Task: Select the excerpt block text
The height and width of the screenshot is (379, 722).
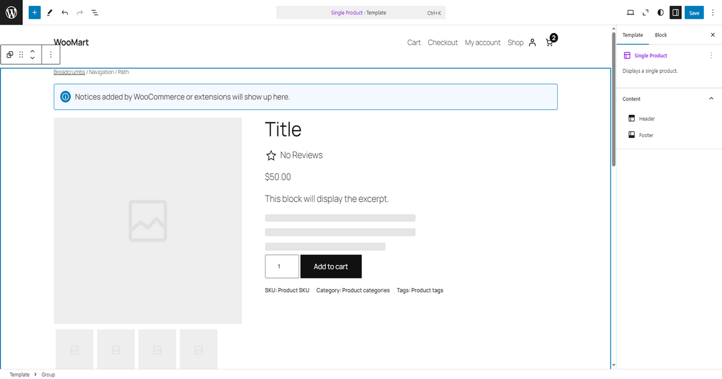Action: [327, 199]
